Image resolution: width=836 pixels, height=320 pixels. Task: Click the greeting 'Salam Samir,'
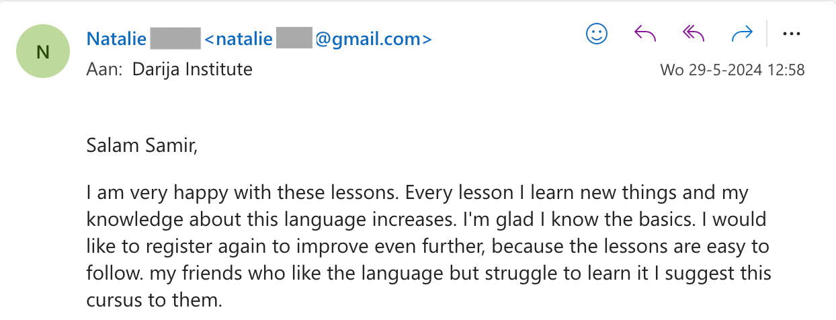[x=142, y=145]
